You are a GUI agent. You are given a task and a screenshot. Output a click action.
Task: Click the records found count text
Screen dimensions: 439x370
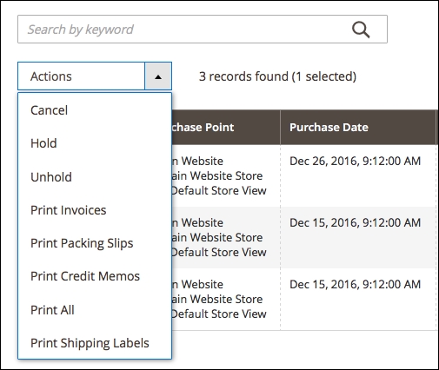click(277, 76)
